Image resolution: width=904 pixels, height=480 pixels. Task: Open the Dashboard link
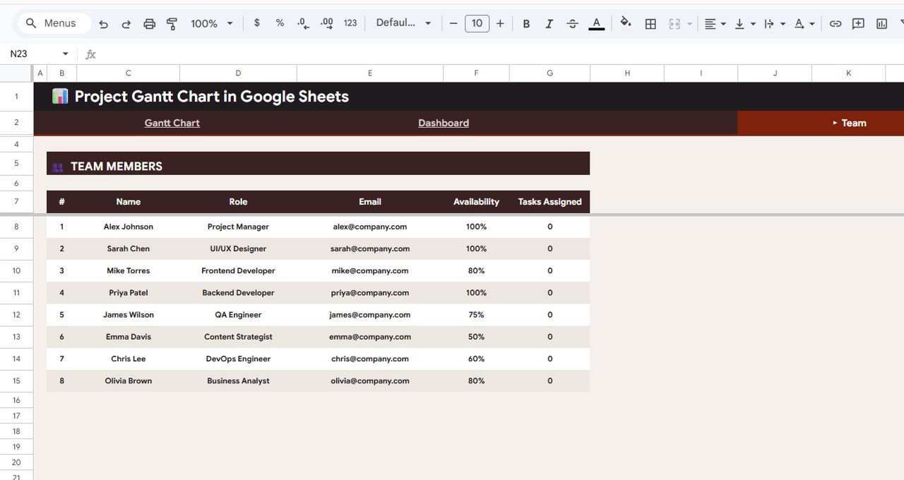click(x=444, y=122)
